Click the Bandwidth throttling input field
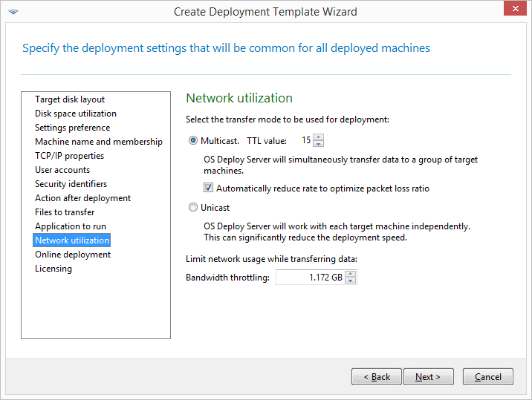This screenshot has width=532, height=400. (310, 278)
